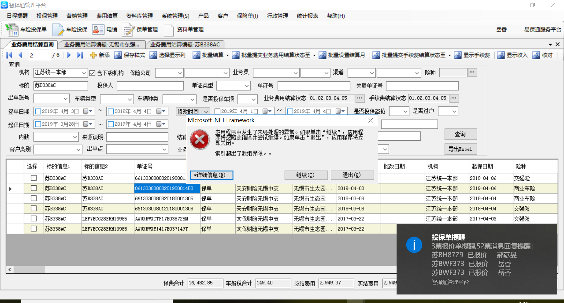The height and width of the screenshot is (303, 564).
Task: Open 保单管理 toolbar icon
Action: (x=128, y=30)
